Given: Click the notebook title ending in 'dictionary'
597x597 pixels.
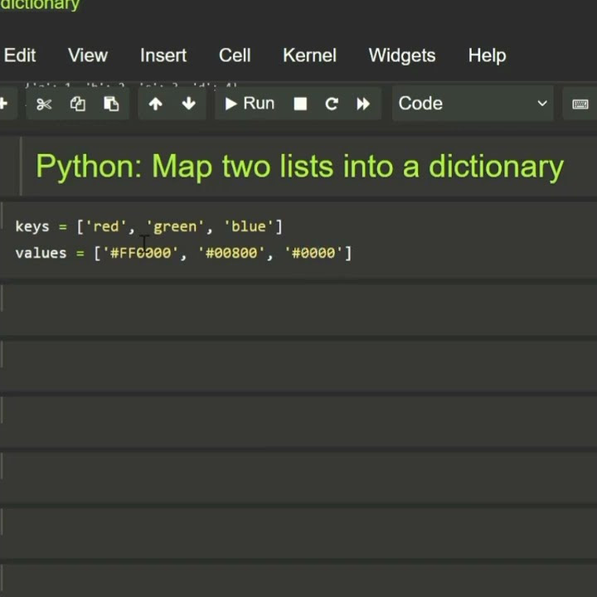Looking at the screenshot, I should point(40,5).
